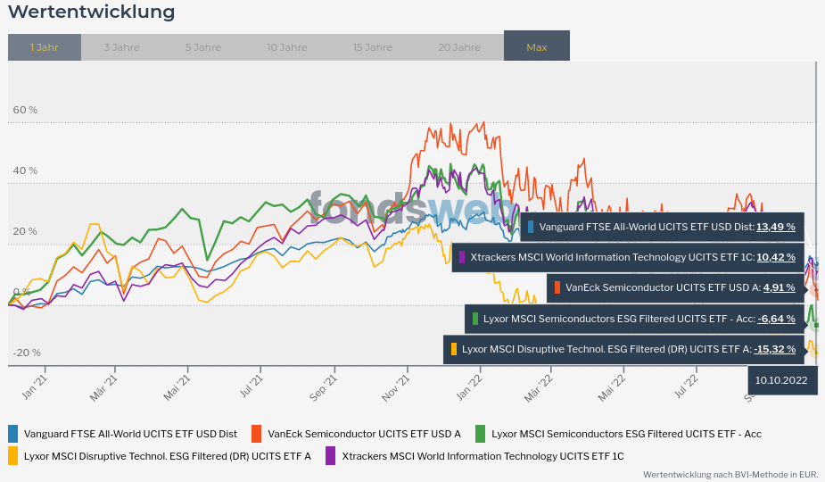Select the 1 Jahr time range tab
The height and width of the screenshot is (482, 825).
coord(45,47)
